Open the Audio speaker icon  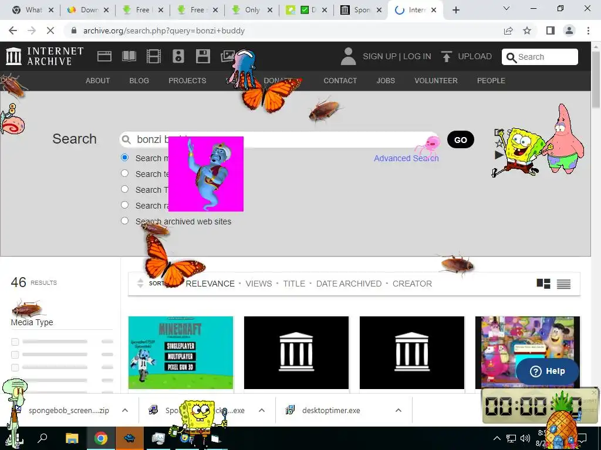click(178, 56)
